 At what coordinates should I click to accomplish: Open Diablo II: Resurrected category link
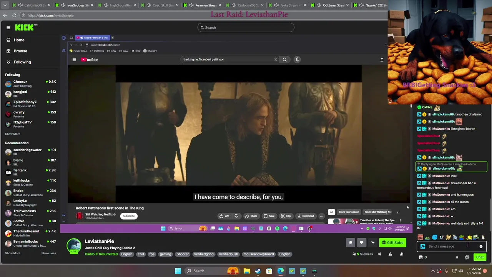pyautogui.click(x=101, y=254)
